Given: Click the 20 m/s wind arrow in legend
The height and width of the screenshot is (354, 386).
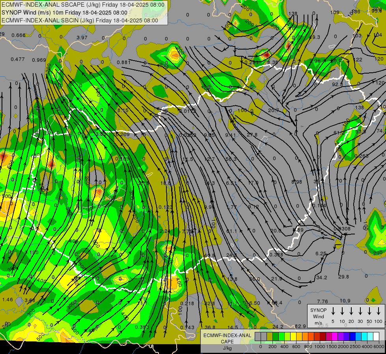Looking at the screenshot, I should 351,311.
